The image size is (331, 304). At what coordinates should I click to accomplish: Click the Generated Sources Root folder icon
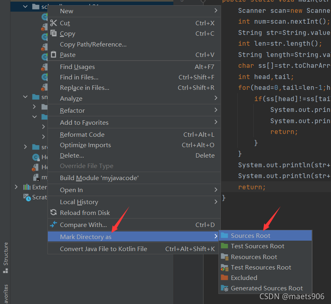[224, 288]
